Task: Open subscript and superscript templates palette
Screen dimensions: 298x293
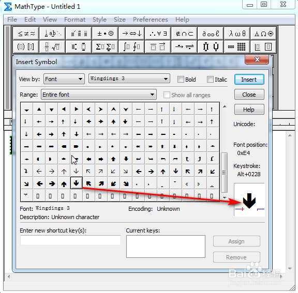Action: pos(79,47)
